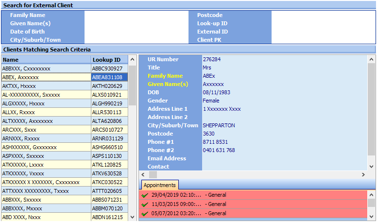The image size is (377, 222).
Task: Select client ALGXXXXX, Hxxxx
Action: [46, 103]
